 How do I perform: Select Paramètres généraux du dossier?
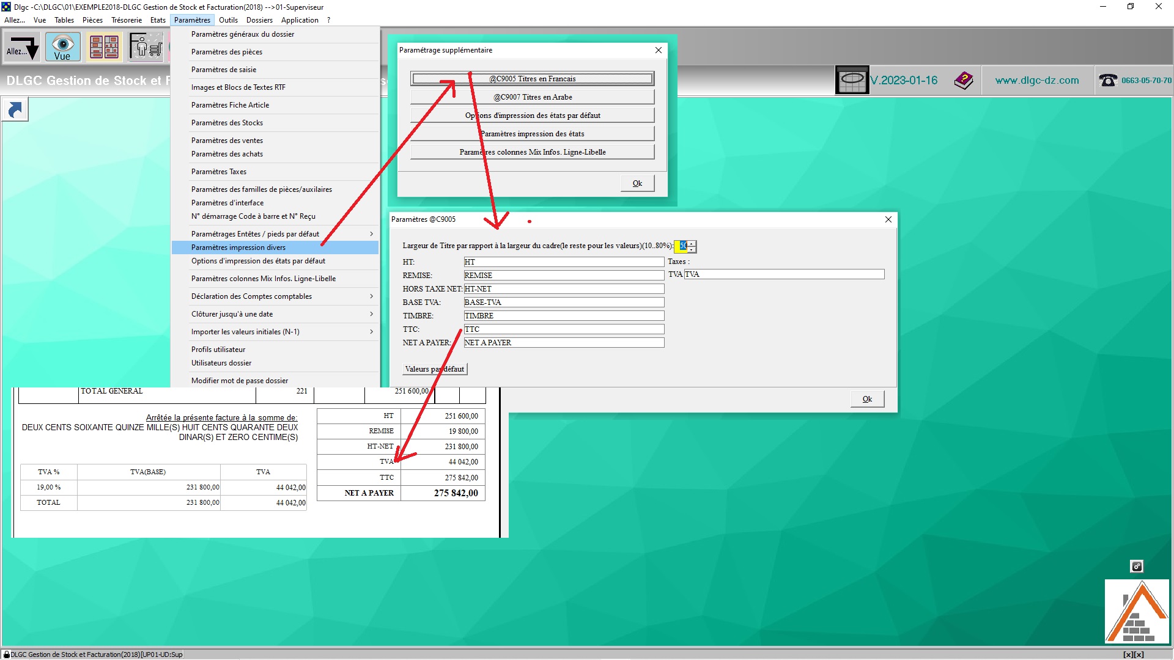coord(275,34)
